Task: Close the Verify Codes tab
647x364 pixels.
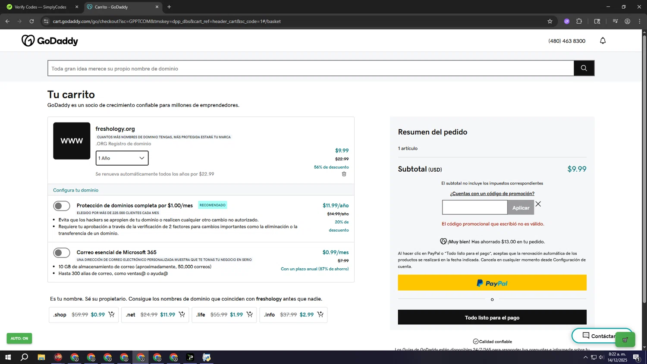Action: pyautogui.click(x=77, y=7)
